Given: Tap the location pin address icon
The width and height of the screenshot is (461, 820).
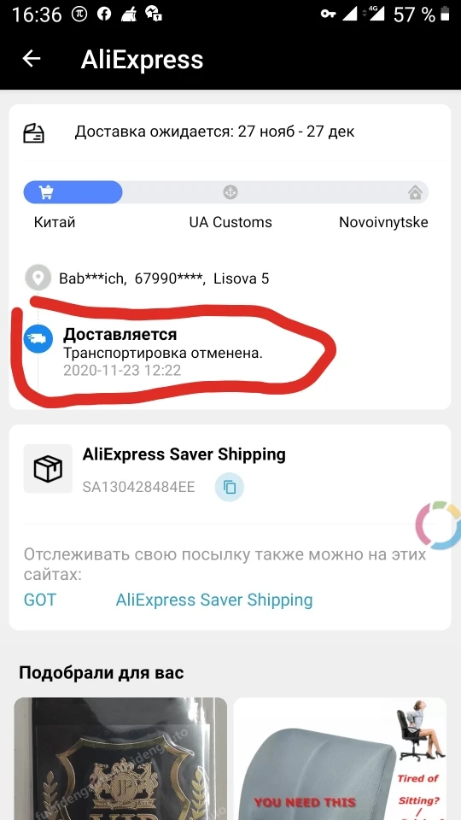Looking at the screenshot, I should click(38, 278).
